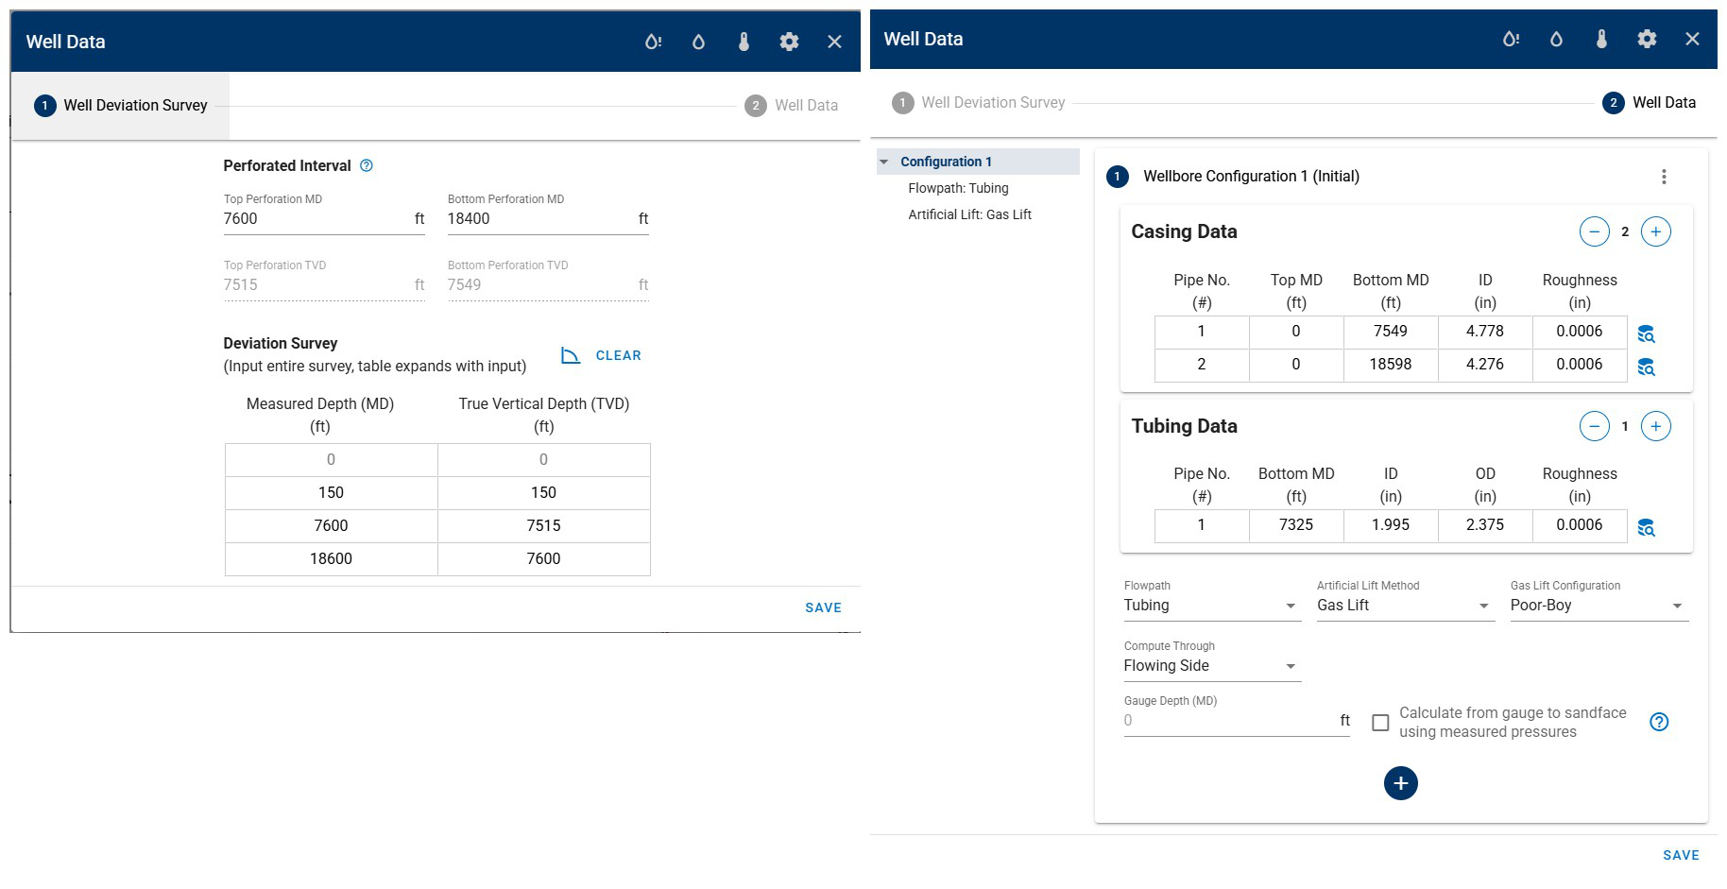1727x889 pixels.
Task: Decrease Tubing Data pipe count
Action: click(1595, 426)
